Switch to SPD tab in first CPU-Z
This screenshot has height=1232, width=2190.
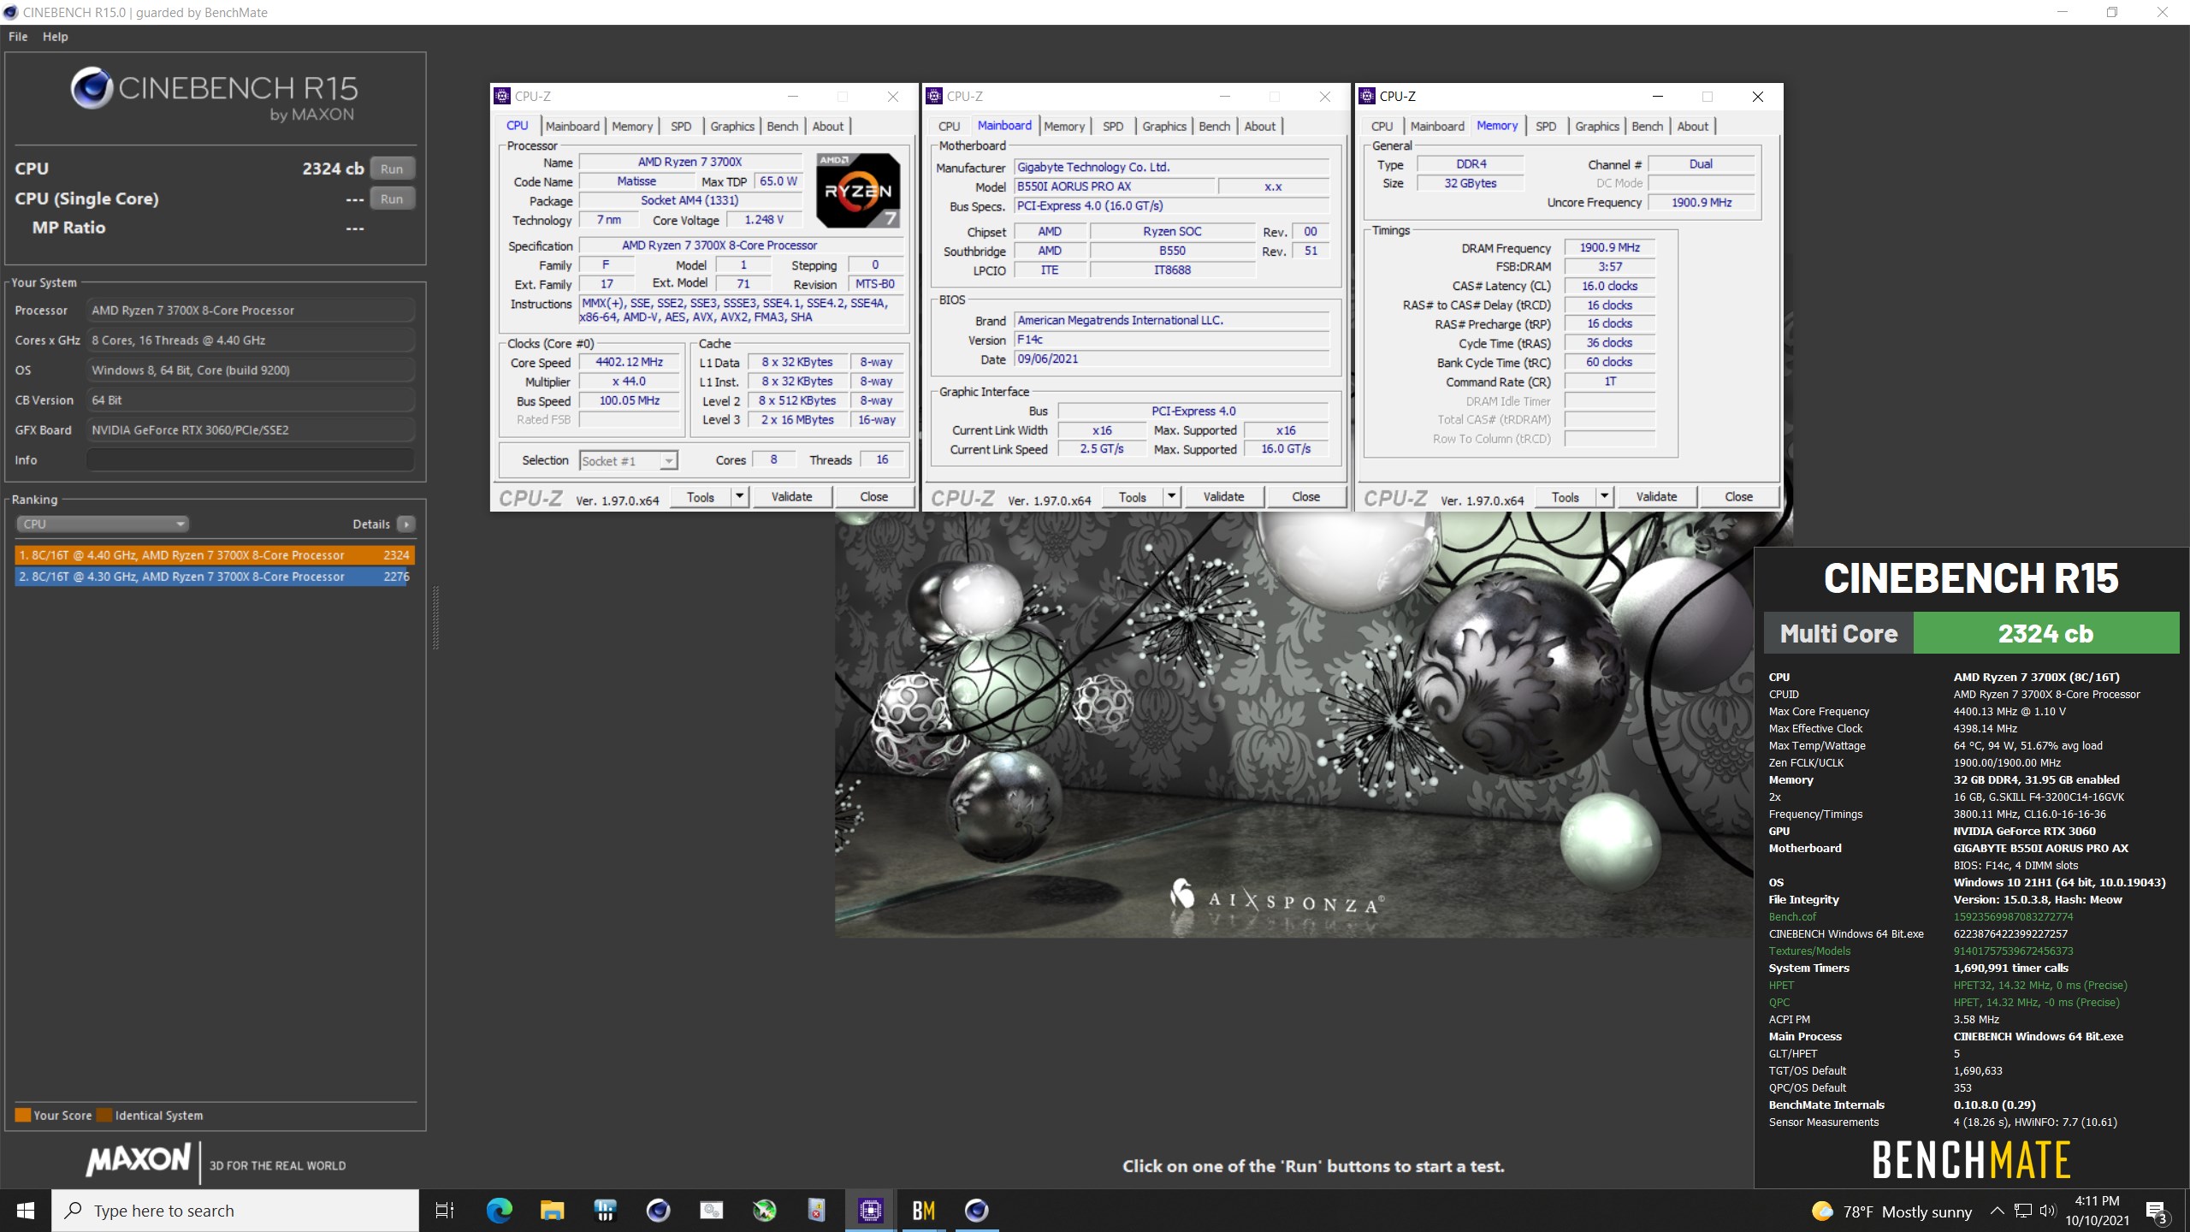(x=681, y=126)
